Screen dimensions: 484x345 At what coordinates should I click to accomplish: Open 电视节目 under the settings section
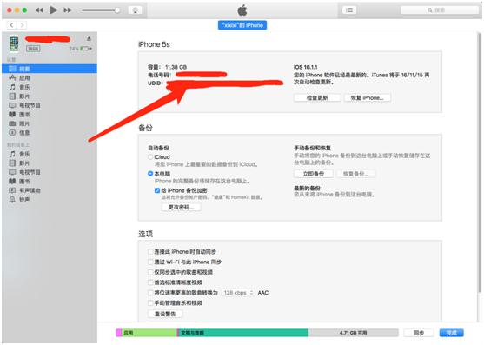pyautogui.click(x=50, y=105)
